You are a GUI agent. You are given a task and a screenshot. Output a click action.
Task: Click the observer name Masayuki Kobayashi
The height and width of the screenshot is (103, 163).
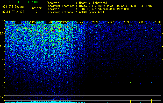pyautogui.click(x=93, y=3)
